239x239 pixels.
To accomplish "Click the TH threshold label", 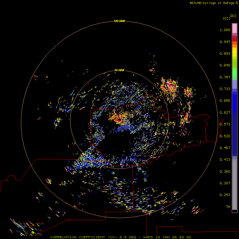I will click(x=228, y=207).
